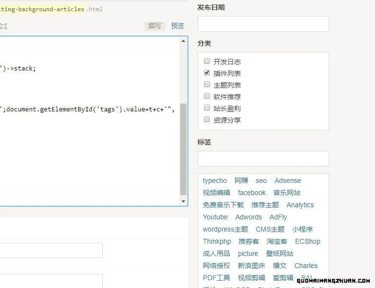Click the editor scrollbar down arrow
This screenshot has height=288, width=375.
pos(183,201)
